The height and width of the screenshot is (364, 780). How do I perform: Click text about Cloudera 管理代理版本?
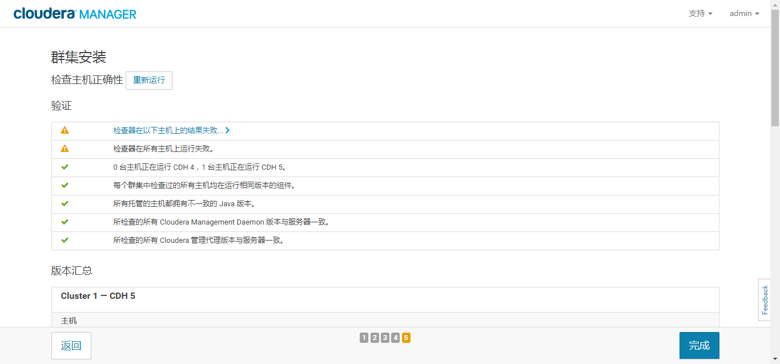[x=199, y=240]
